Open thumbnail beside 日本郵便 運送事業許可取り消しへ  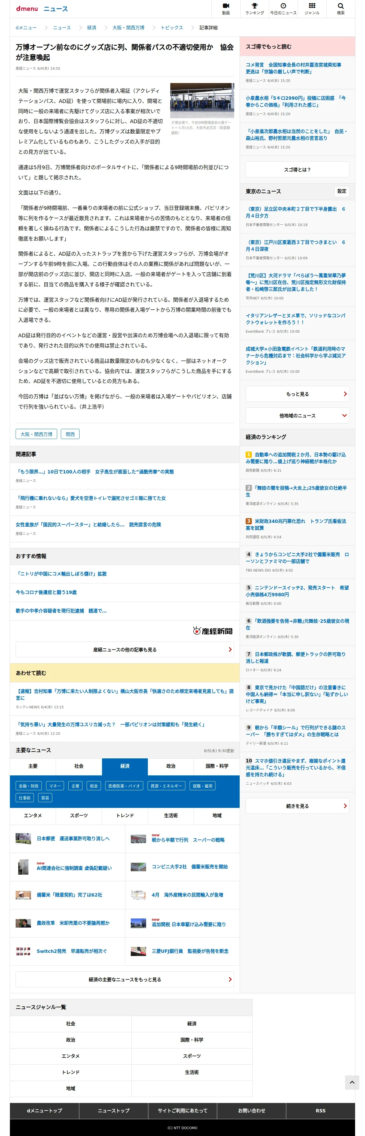pyautogui.click(x=23, y=838)
